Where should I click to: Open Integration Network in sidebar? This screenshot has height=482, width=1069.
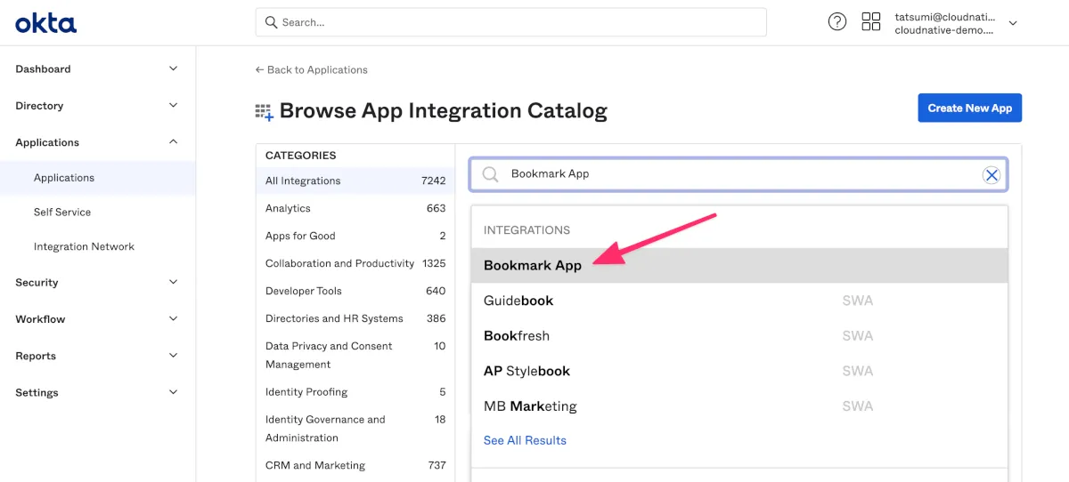84,246
